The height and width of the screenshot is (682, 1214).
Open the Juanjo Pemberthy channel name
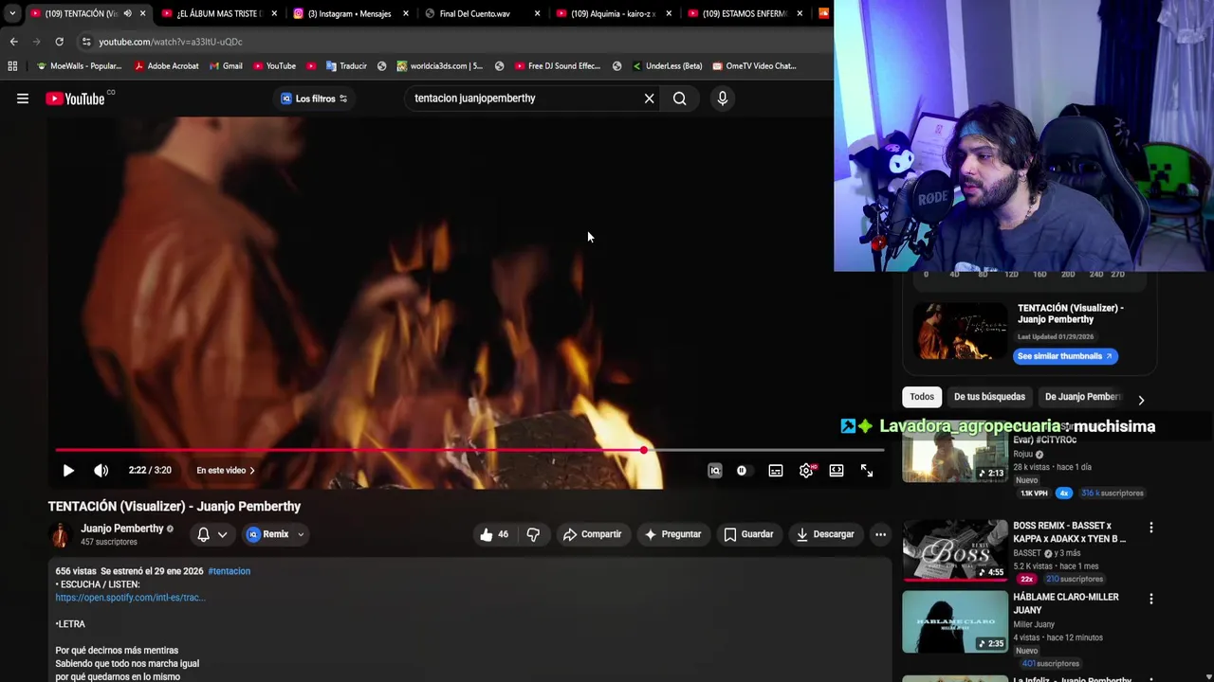pos(122,529)
